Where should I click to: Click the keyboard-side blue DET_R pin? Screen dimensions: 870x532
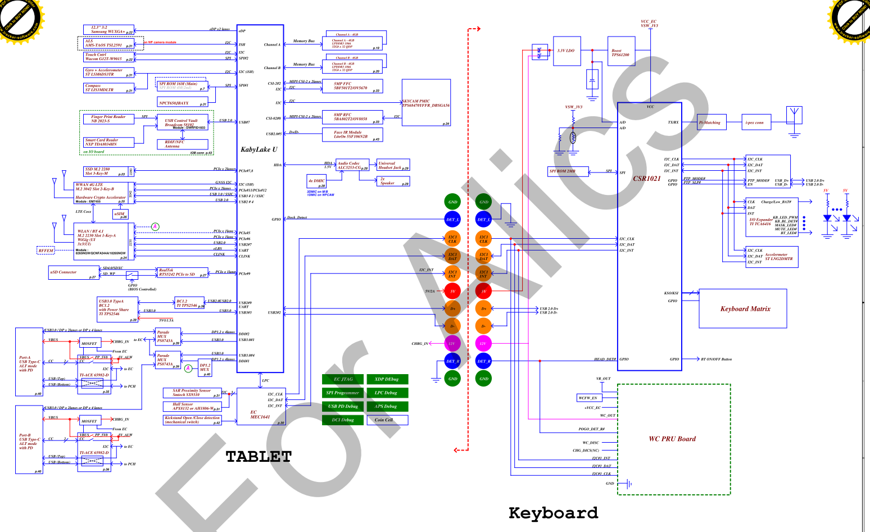(483, 361)
